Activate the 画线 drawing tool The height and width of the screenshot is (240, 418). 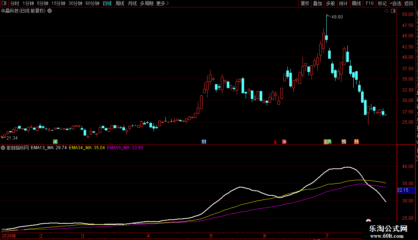(357, 3)
